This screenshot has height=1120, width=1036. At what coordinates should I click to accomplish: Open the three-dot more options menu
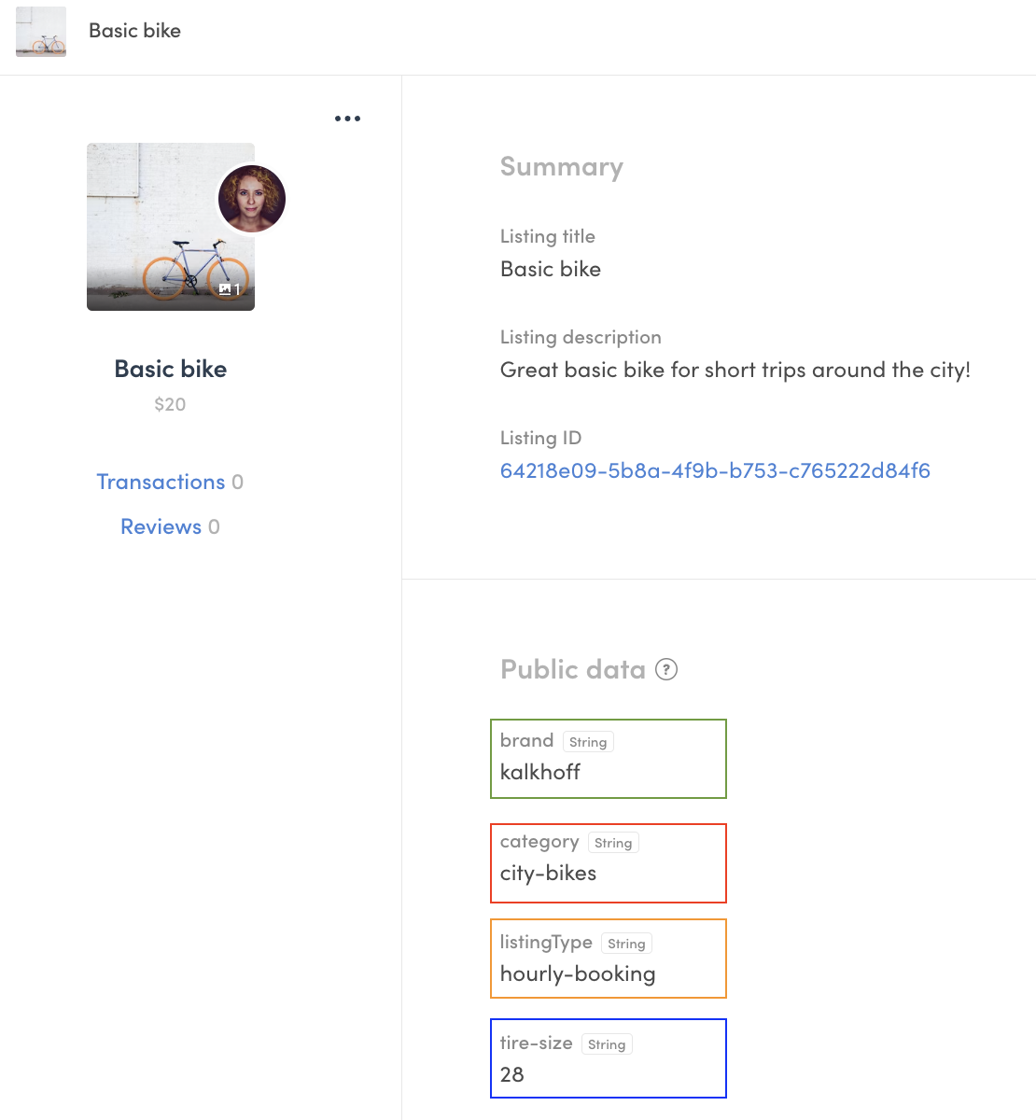tap(347, 119)
